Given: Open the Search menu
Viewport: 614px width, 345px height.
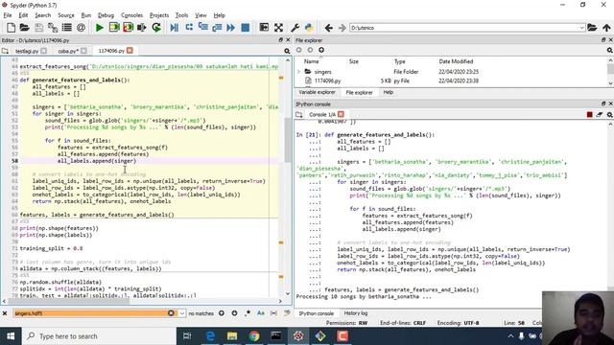Looking at the screenshot, I should point(42,15).
